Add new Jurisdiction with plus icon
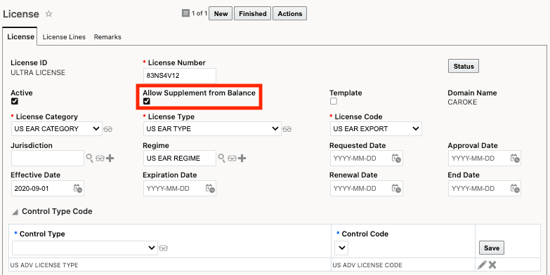550x275 pixels. (110, 159)
